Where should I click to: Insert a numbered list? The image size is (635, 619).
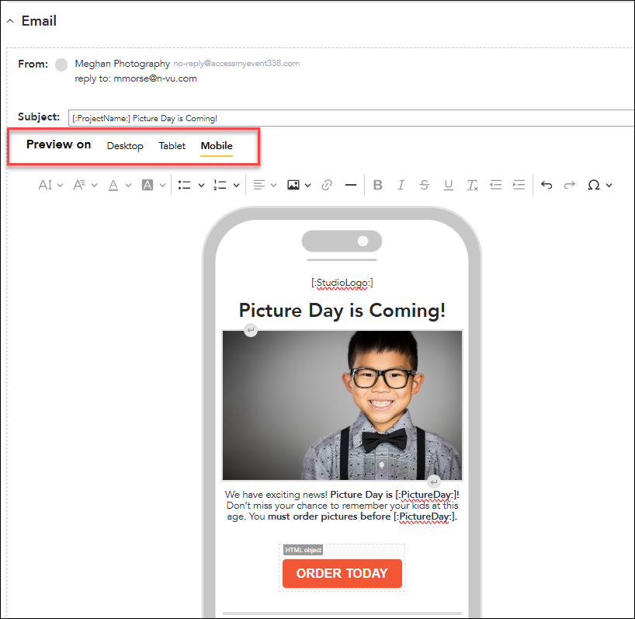pos(220,185)
